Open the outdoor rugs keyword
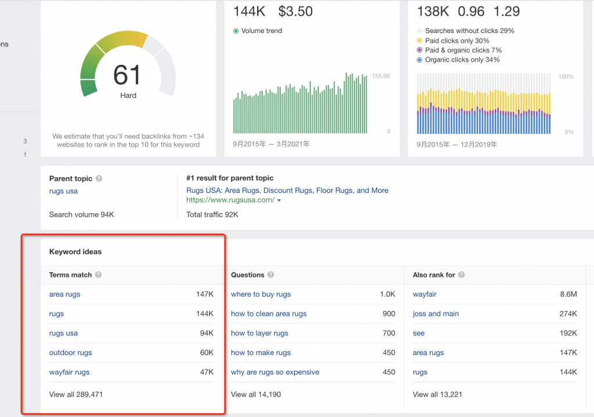The height and width of the screenshot is (417, 594). (x=70, y=353)
